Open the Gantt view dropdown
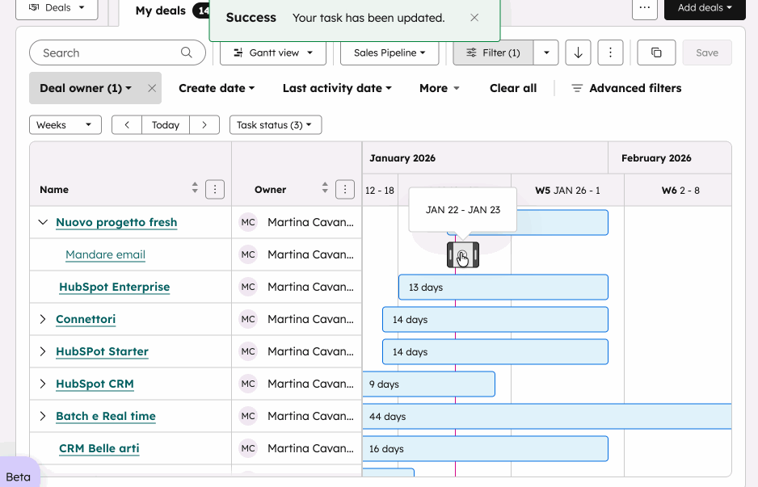The image size is (758, 487). tap(273, 52)
